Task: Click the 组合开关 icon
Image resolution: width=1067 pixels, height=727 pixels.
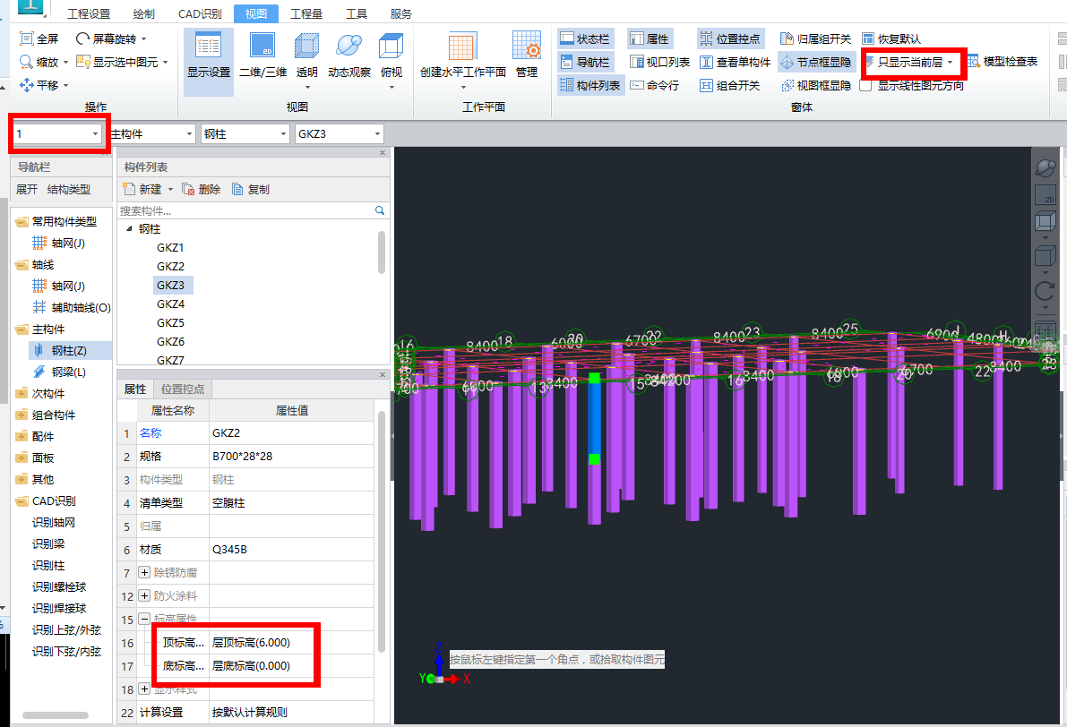Action: (x=706, y=85)
